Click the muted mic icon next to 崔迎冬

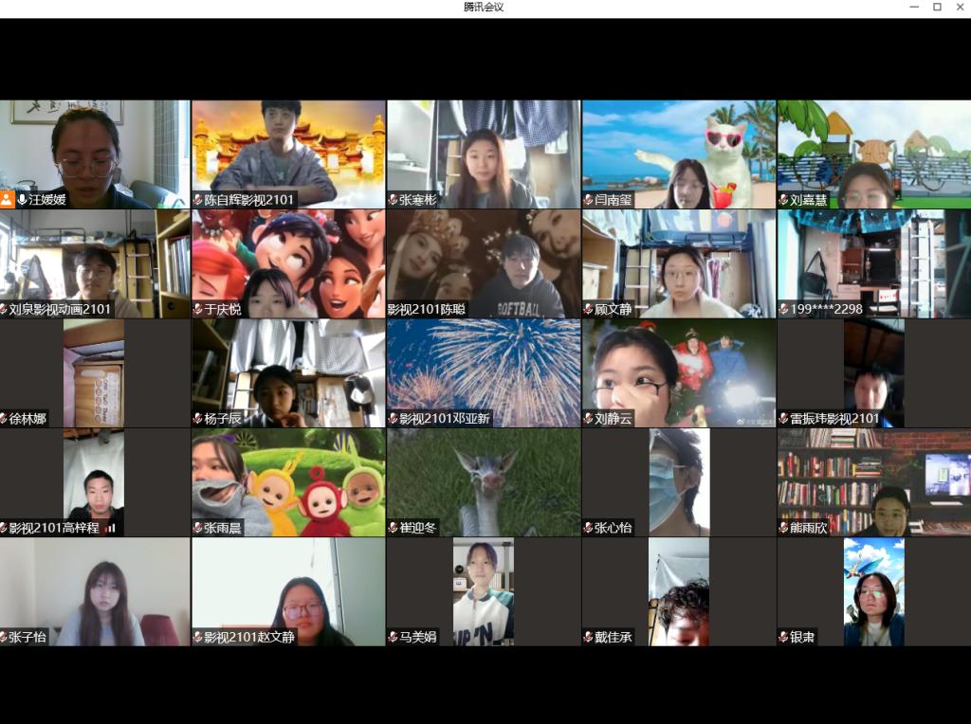393,528
